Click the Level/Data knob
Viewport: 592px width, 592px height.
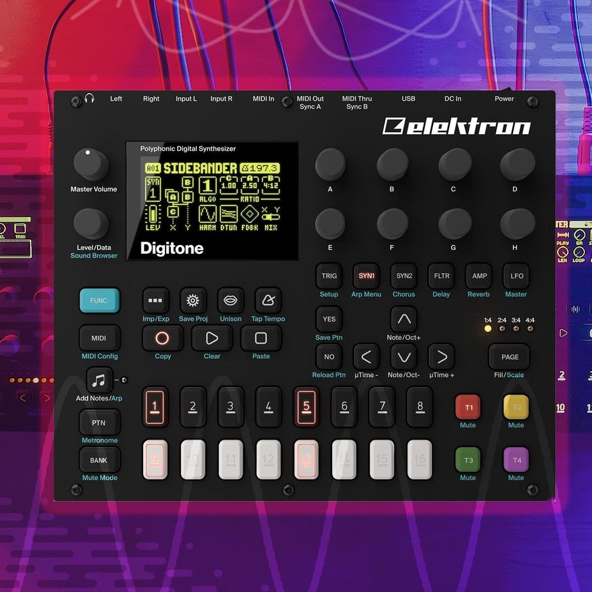[x=91, y=224]
